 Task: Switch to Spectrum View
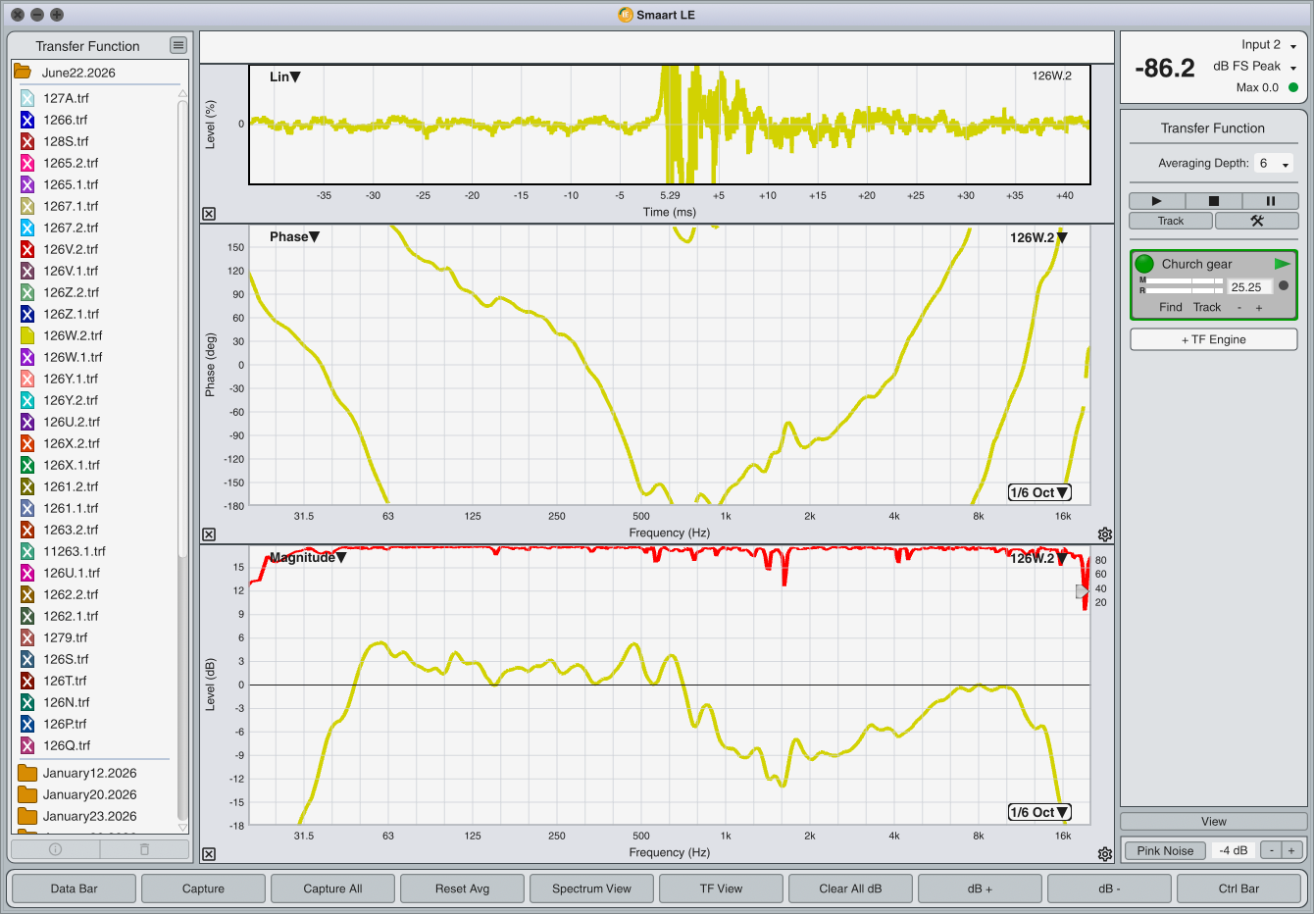[591, 889]
